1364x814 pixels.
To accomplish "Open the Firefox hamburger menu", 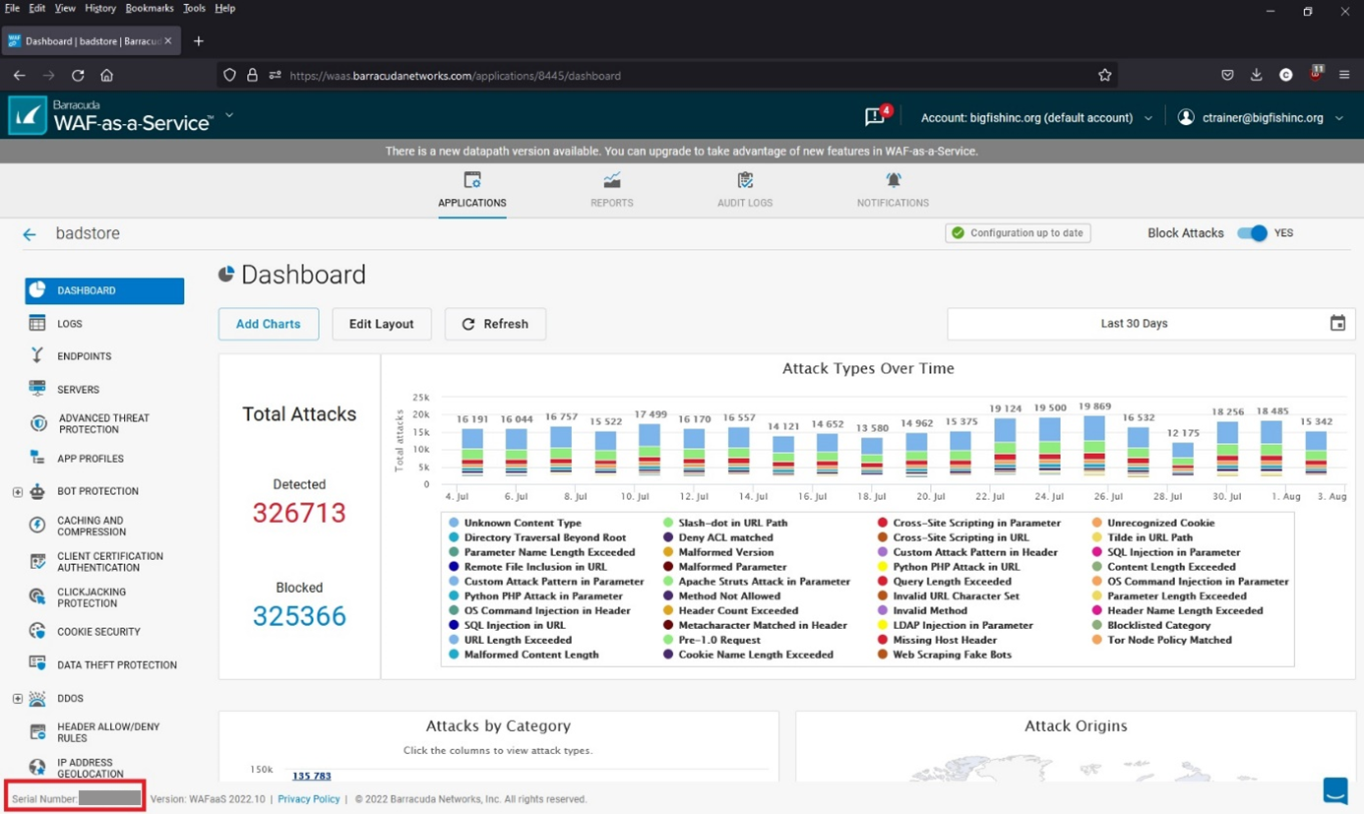I will pos(1344,75).
